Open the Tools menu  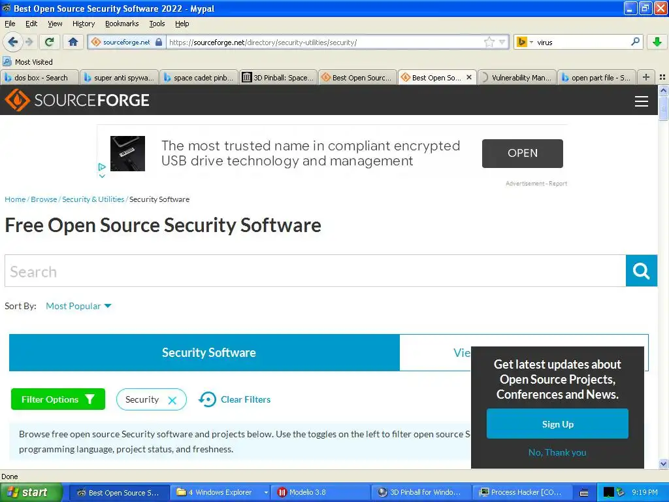point(157,24)
